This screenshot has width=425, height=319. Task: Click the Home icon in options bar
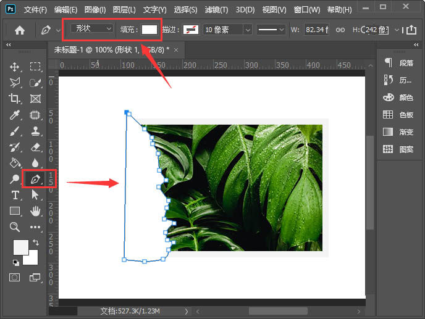pyautogui.click(x=20, y=30)
